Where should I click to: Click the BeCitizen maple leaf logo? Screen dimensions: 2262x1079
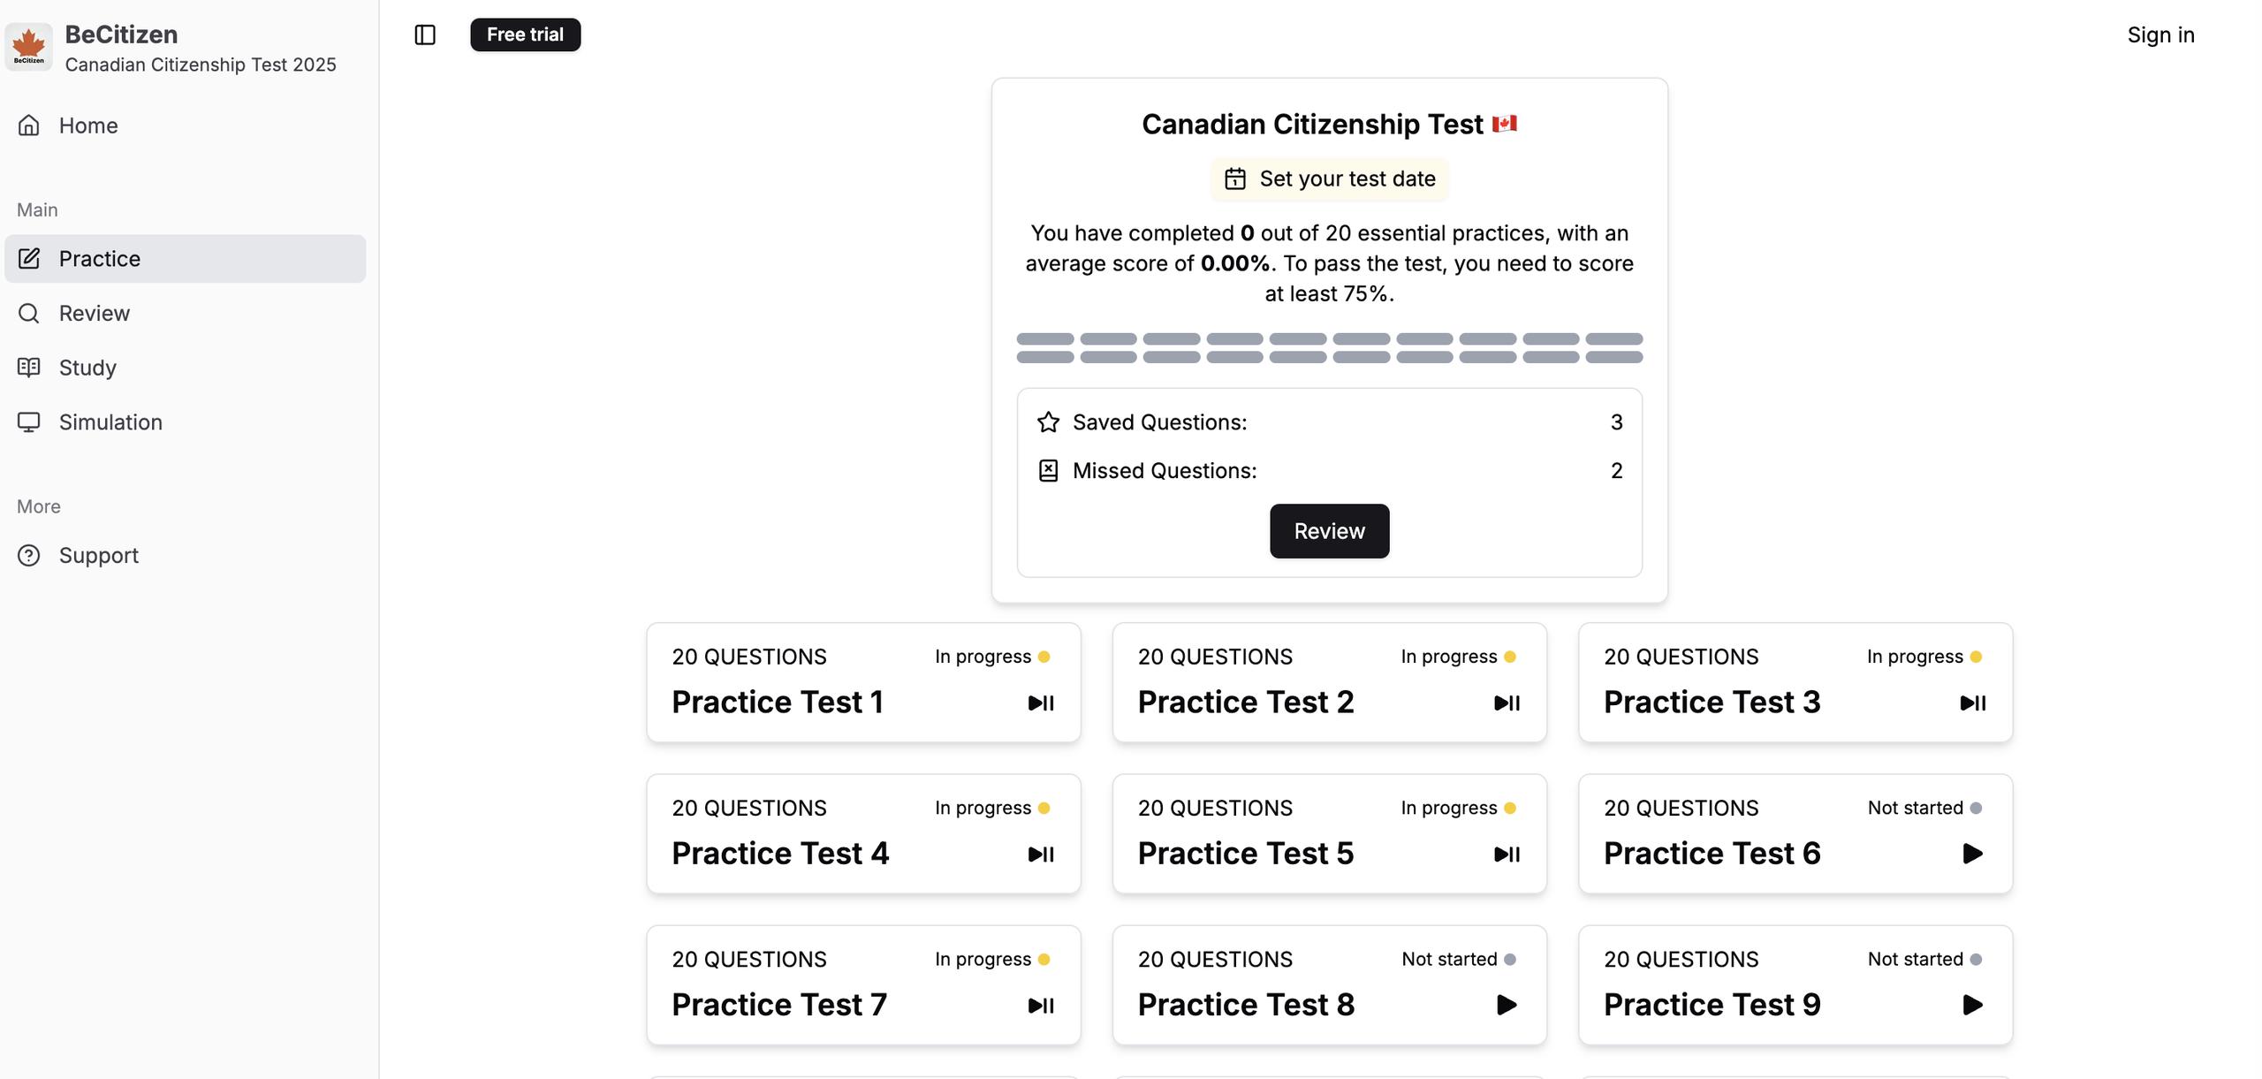coord(28,47)
